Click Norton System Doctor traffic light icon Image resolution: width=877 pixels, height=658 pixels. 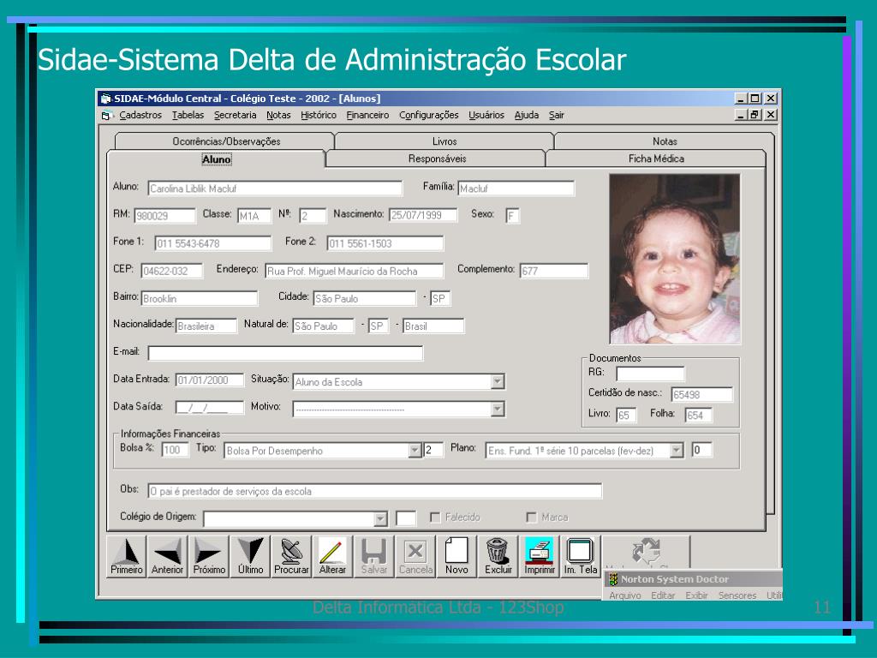click(x=613, y=579)
